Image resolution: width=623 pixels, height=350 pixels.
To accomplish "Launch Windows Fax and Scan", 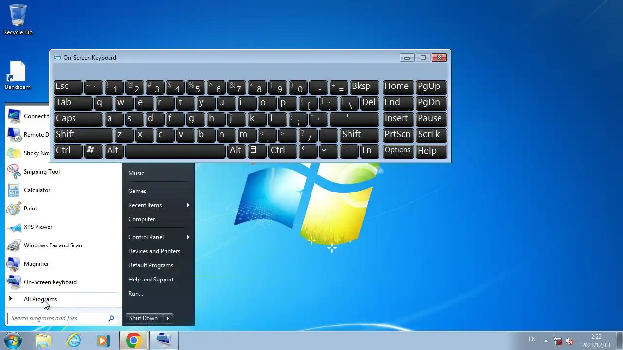I will (x=63, y=245).
